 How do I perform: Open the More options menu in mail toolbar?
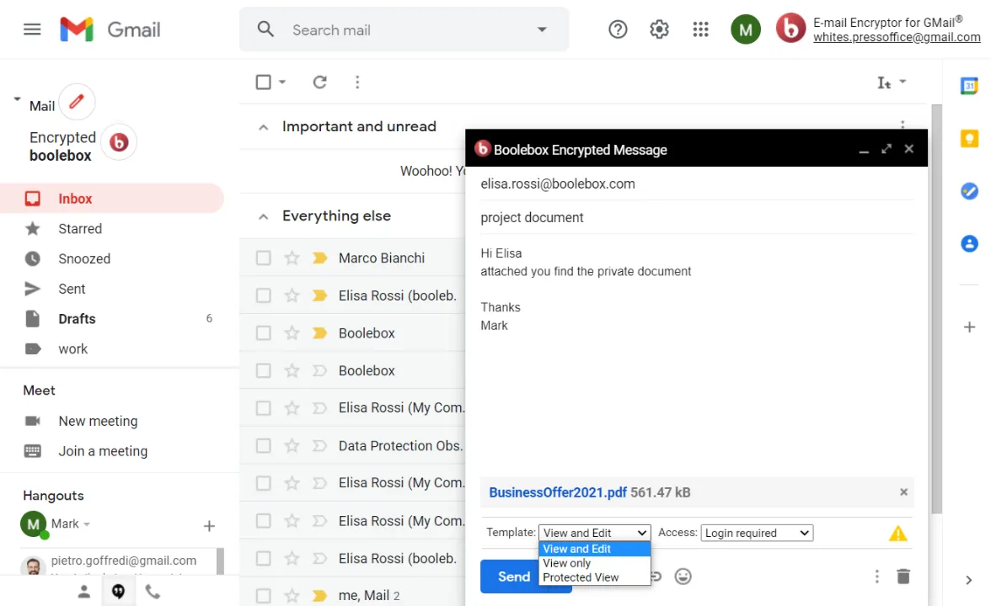point(357,82)
